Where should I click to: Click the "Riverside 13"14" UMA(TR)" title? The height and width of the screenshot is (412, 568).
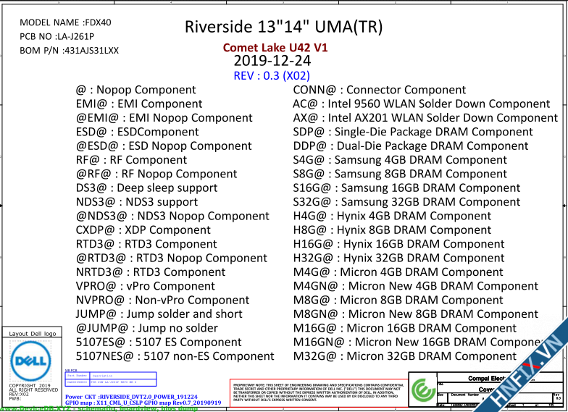283,27
